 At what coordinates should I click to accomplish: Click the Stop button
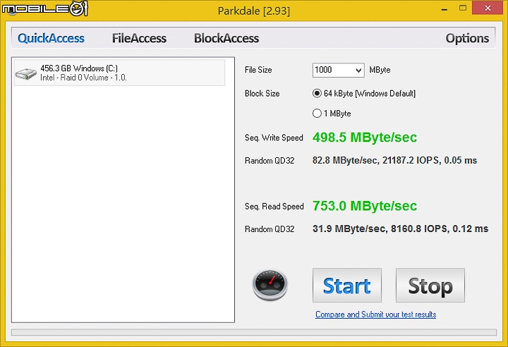(x=430, y=285)
